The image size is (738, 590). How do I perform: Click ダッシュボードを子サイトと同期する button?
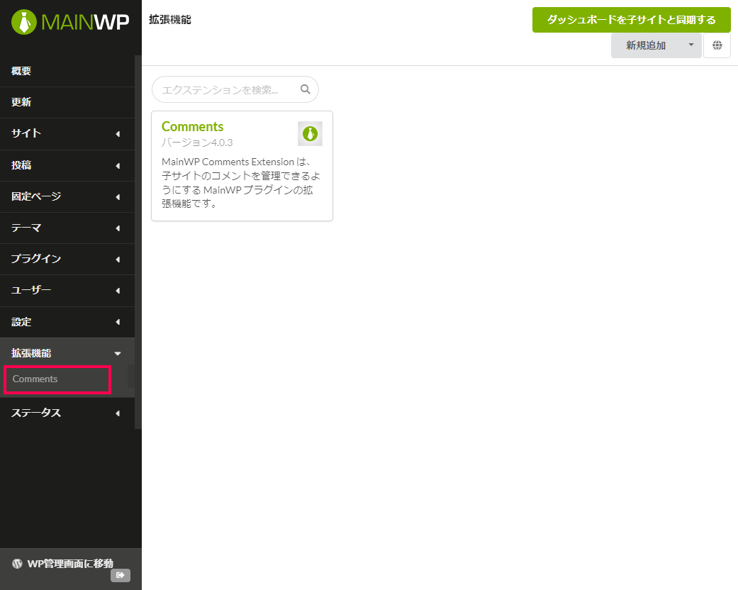point(631,20)
